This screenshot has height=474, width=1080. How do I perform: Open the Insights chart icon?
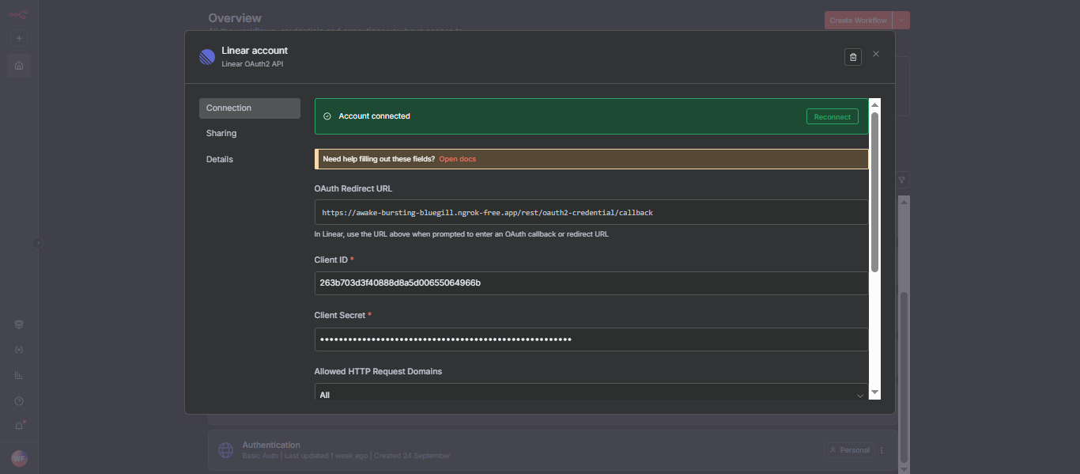(x=18, y=374)
